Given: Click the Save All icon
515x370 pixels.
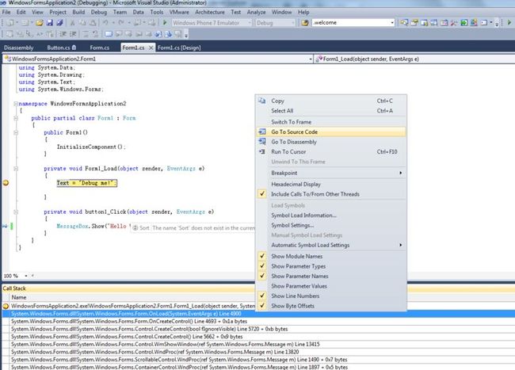Looking at the screenshot, I should pyautogui.click(x=59, y=23).
